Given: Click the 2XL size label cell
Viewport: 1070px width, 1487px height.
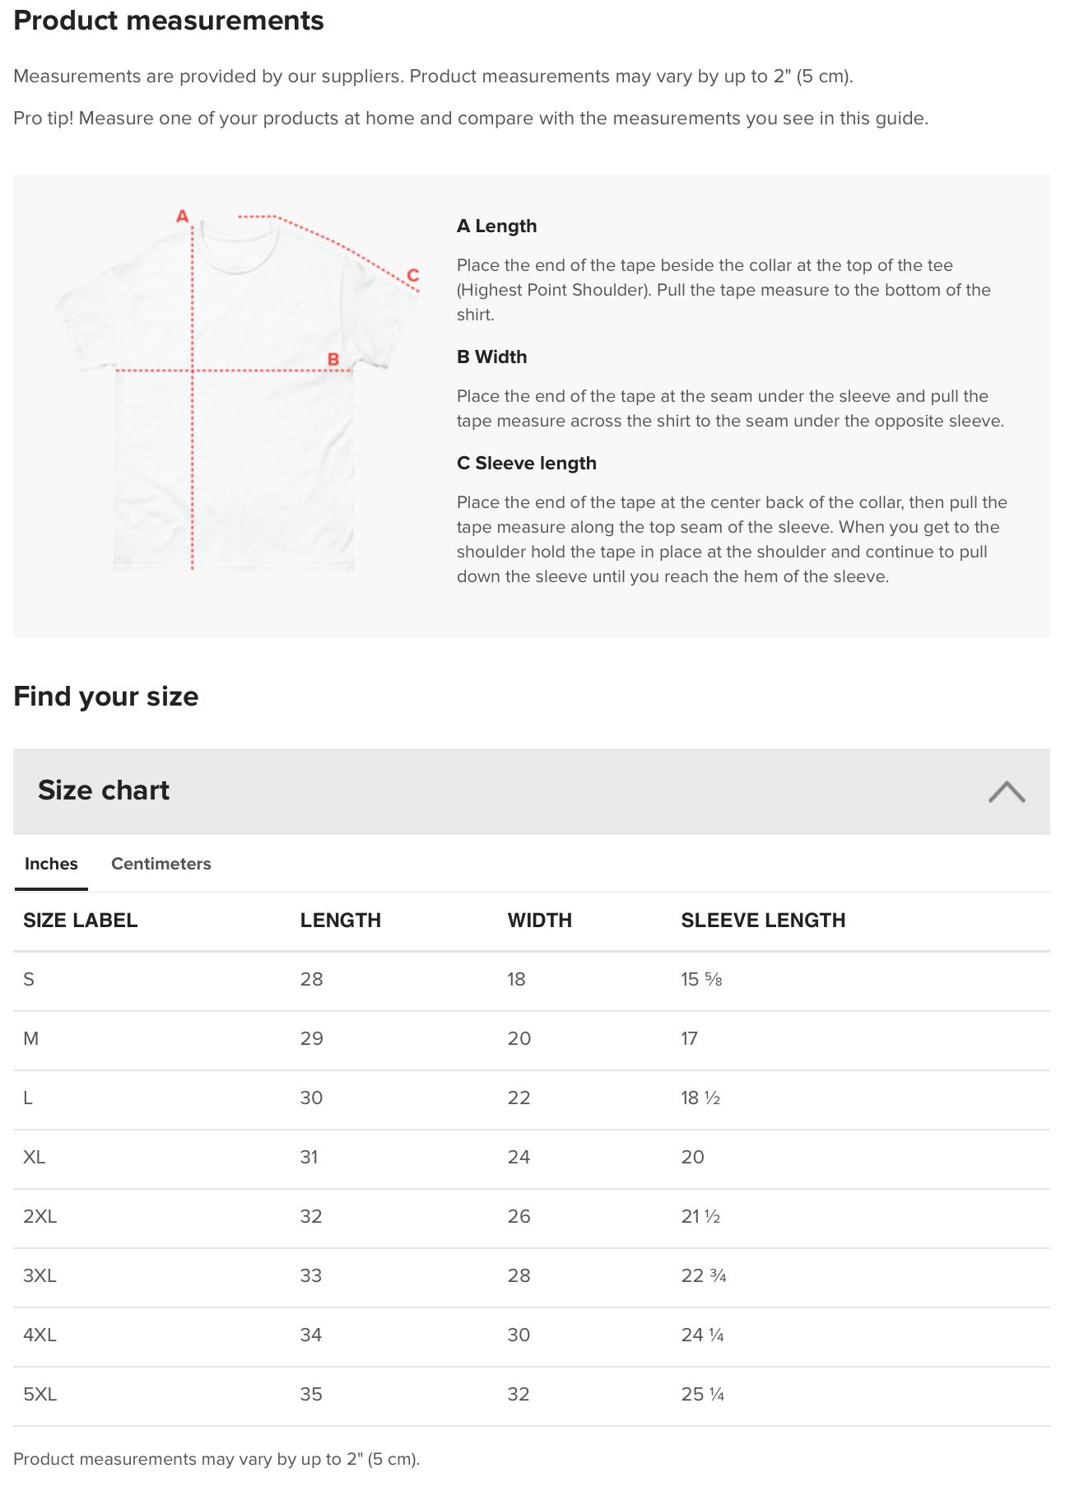Looking at the screenshot, I should point(40,1217).
